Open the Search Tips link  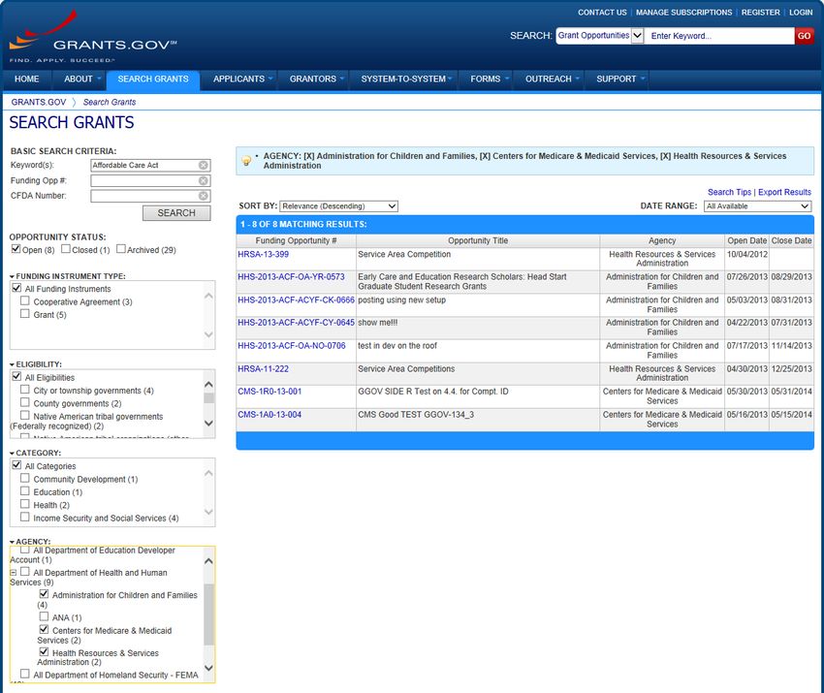click(729, 192)
